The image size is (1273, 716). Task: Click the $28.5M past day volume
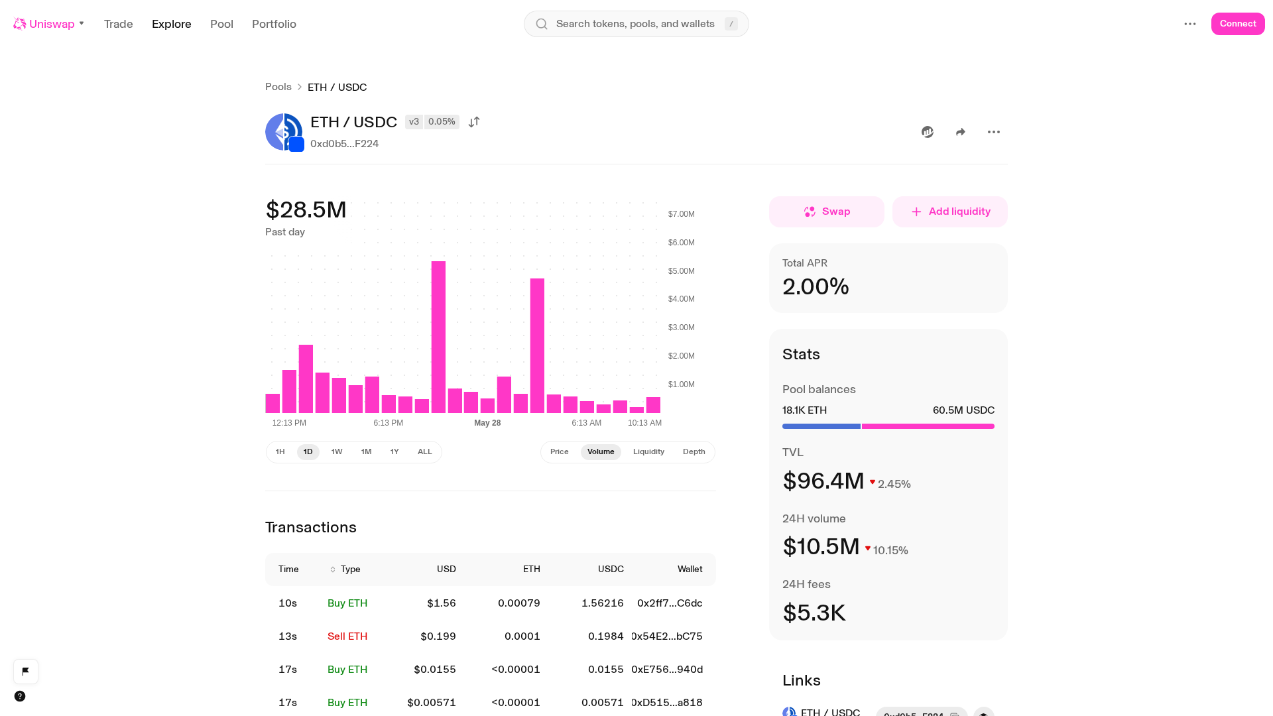(306, 210)
